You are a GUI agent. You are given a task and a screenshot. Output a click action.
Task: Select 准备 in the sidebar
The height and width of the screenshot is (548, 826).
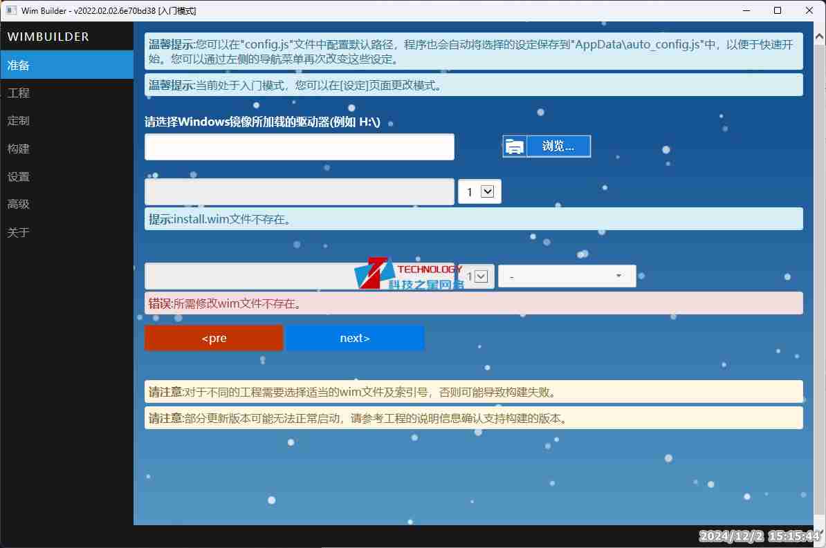(x=66, y=65)
